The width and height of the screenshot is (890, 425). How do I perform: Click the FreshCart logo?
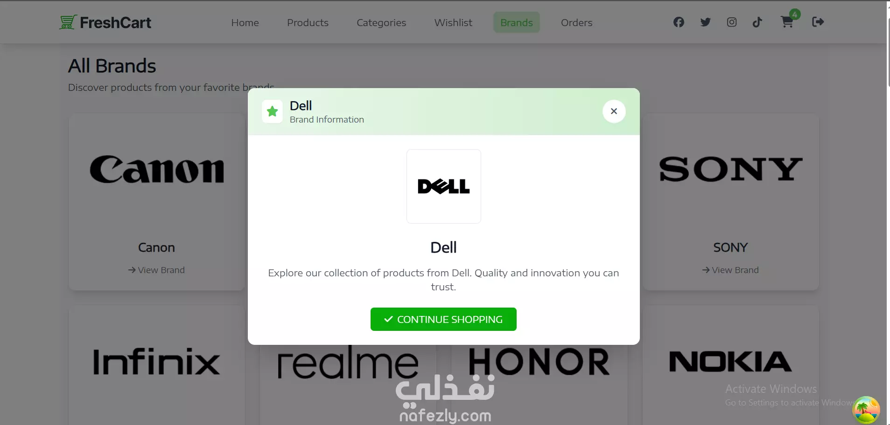105,22
